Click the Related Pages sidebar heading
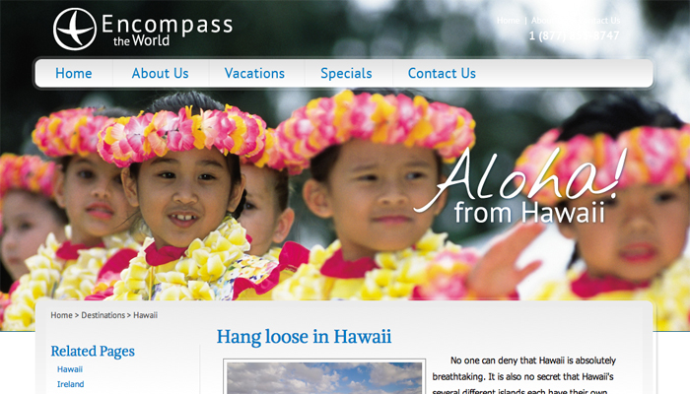This screenshot has height=394, width=690. pyautogui.click(x=93, y=352)
